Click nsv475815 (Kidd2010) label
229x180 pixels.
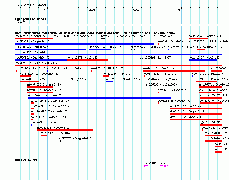[x=207, y=74]
